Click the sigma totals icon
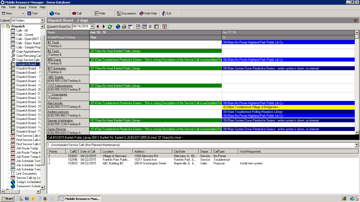Image resolution: width=360 pixels, height=202 pixels. [150, 27]
